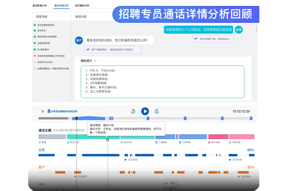Click the first 坐席情绪 marker dot
This screenshot has width=288, height=191.
click(125, 160)
